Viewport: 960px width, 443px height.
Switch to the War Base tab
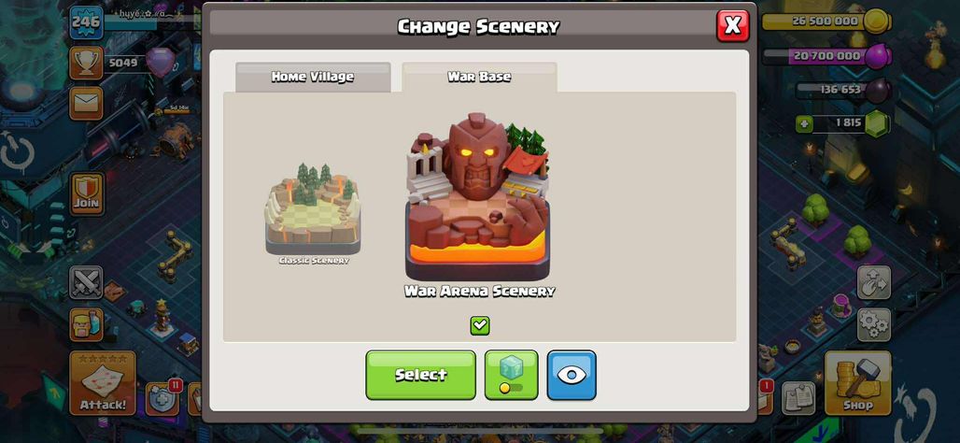click(479, 78)
